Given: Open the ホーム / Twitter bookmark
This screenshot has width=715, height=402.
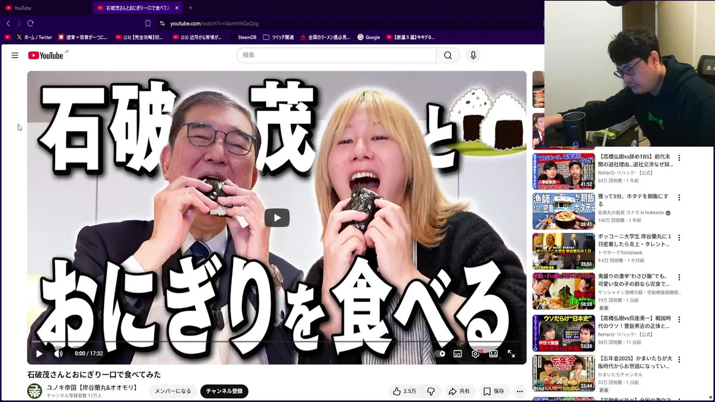Looking at the screenshot, I should click(x=35, y=37).
